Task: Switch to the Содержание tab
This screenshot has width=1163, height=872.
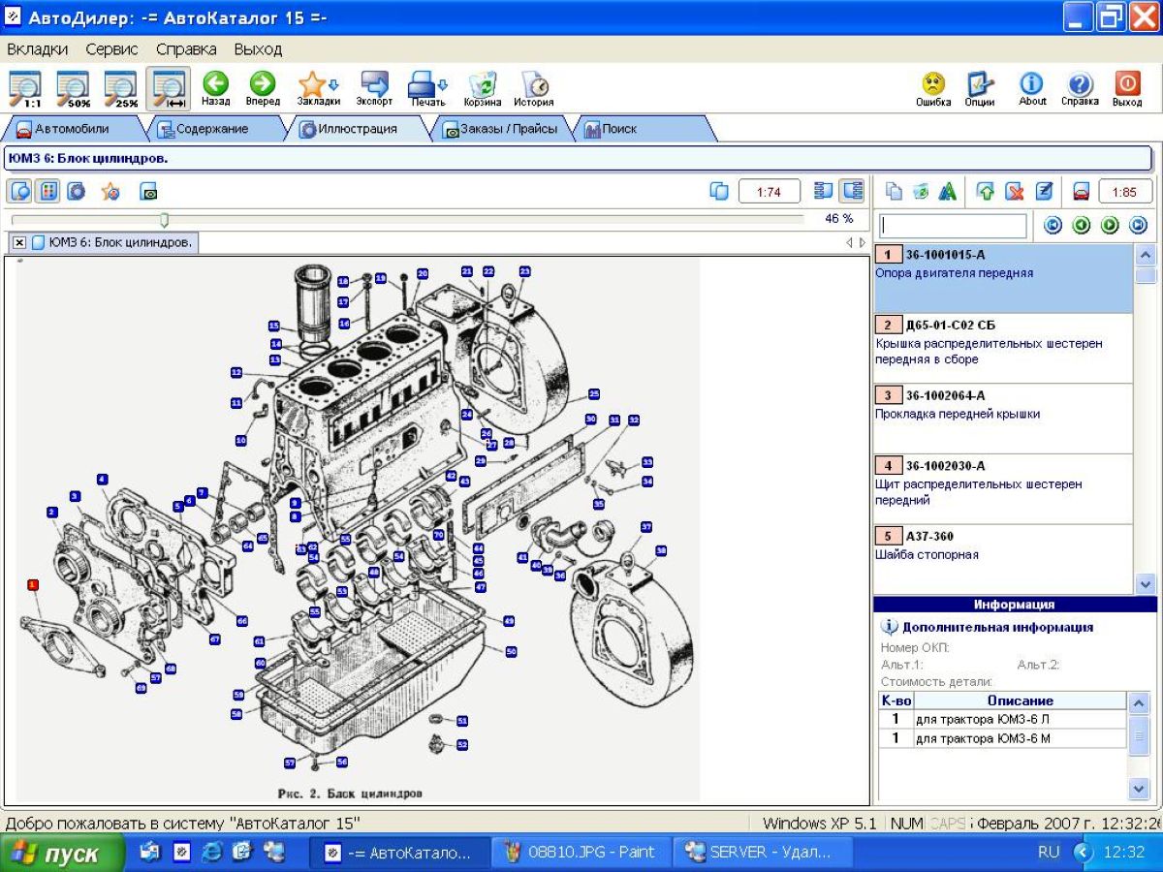Action: 203,129
